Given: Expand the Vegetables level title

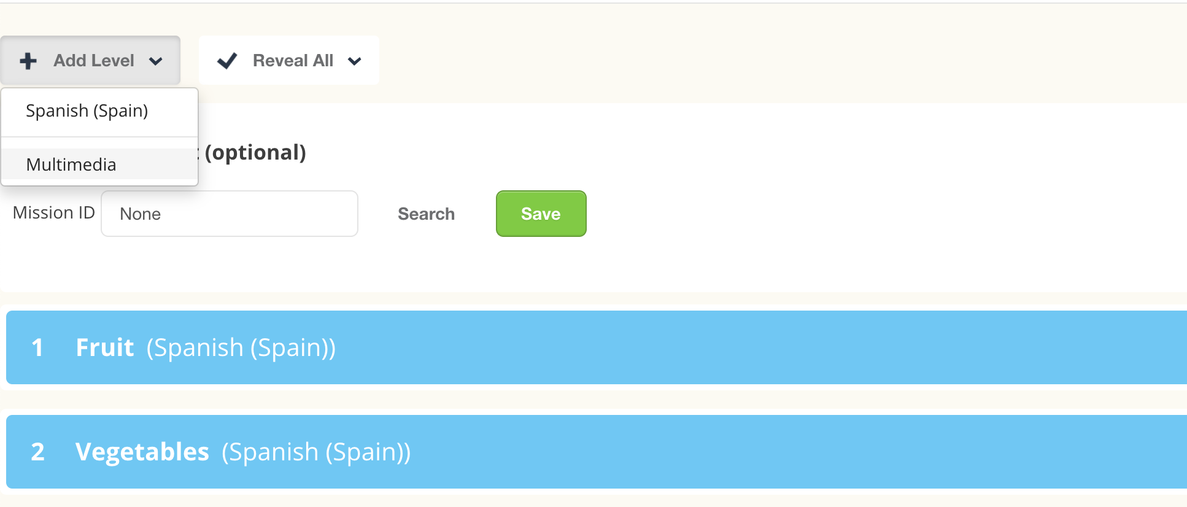Looking at the screenshot, I should point(142,452).
